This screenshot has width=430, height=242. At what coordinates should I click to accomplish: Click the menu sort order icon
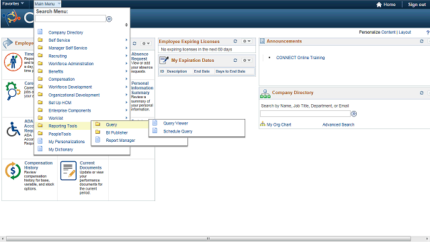pos(126,25)
